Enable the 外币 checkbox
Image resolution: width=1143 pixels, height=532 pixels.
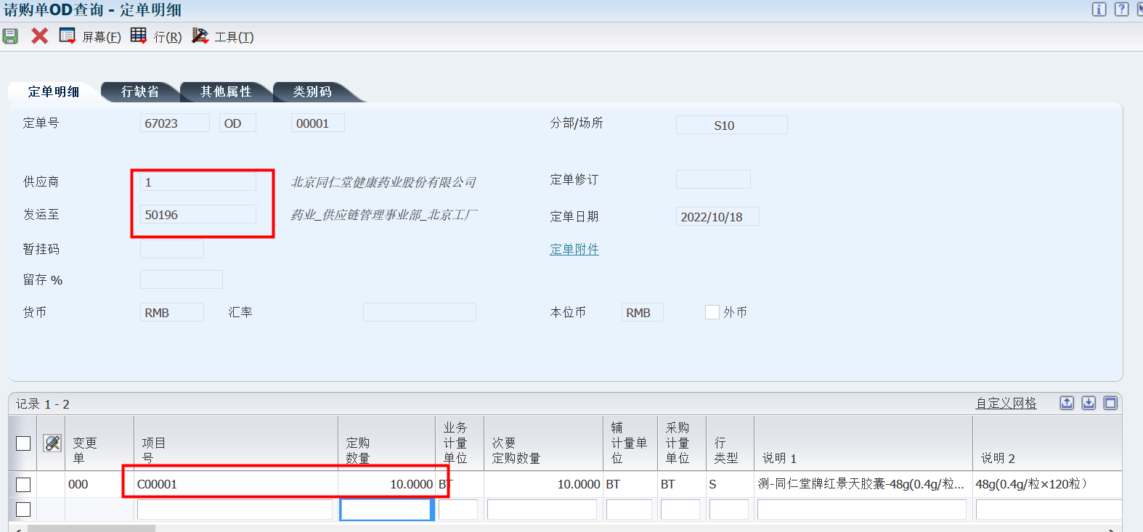tap(712, 312)
